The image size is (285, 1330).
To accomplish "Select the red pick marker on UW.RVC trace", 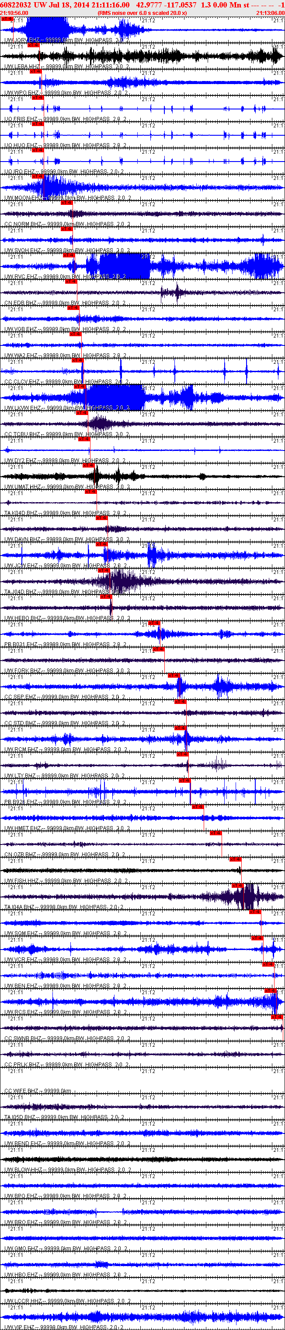I will pos(69,255).
